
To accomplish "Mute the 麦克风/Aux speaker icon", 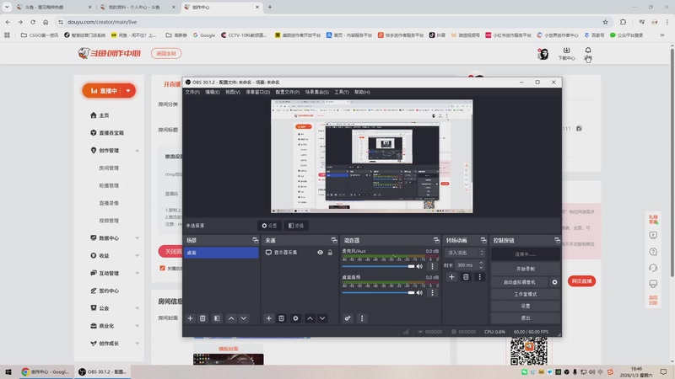I will 419,266.
